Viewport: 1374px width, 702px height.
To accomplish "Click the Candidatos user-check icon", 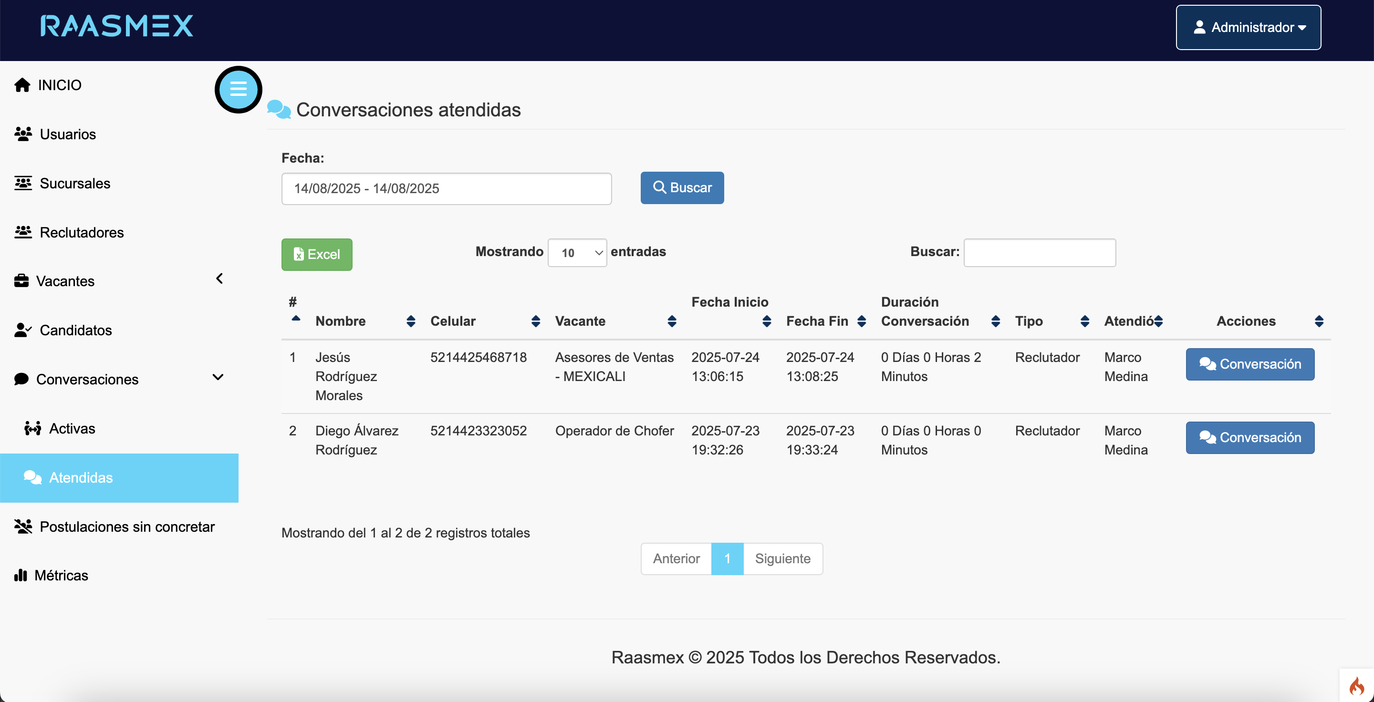I will pyautogui.click(x=23, y=330).
